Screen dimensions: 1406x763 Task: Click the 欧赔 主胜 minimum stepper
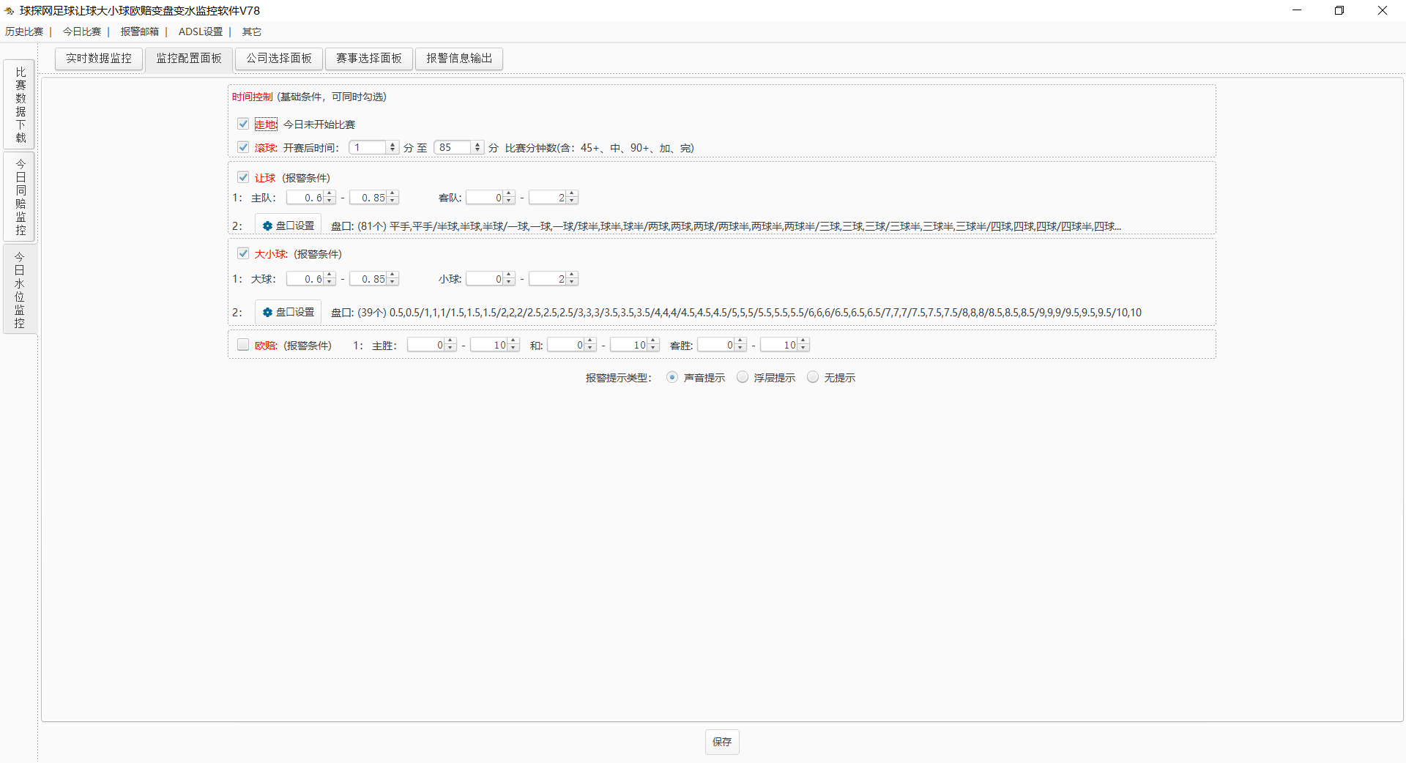click(x=450, y=345)
